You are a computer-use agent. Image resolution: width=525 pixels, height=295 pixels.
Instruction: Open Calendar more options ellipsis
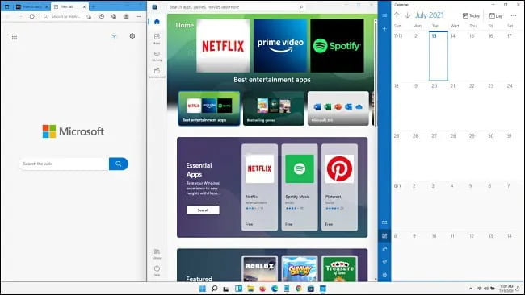(x=514, y=15)
